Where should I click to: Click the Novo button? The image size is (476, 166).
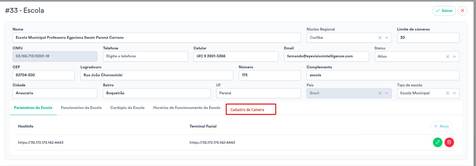click(x=441, y=126)
